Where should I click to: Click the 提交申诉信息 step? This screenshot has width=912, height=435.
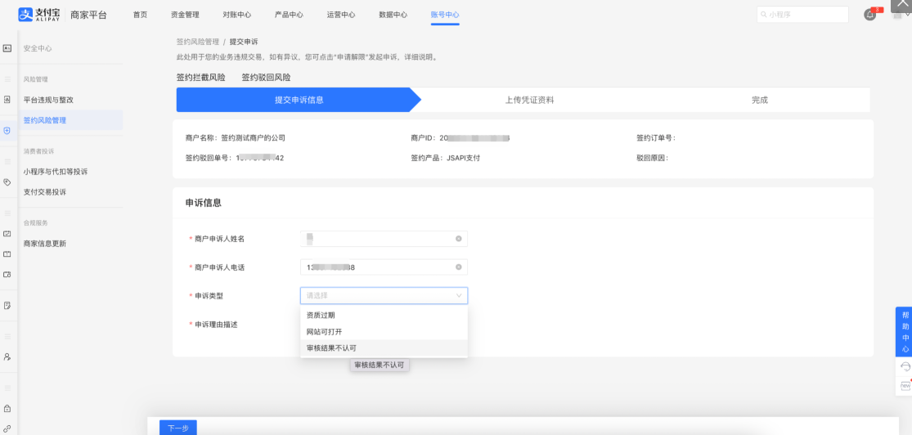pos(299,100)
